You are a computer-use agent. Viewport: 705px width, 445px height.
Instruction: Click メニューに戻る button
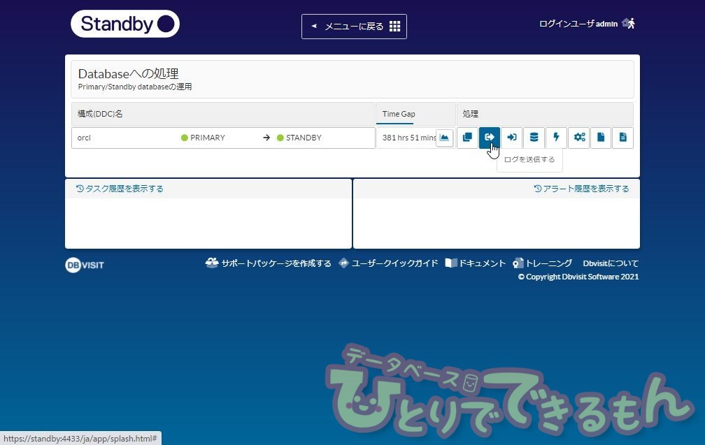tap(354, 27)
